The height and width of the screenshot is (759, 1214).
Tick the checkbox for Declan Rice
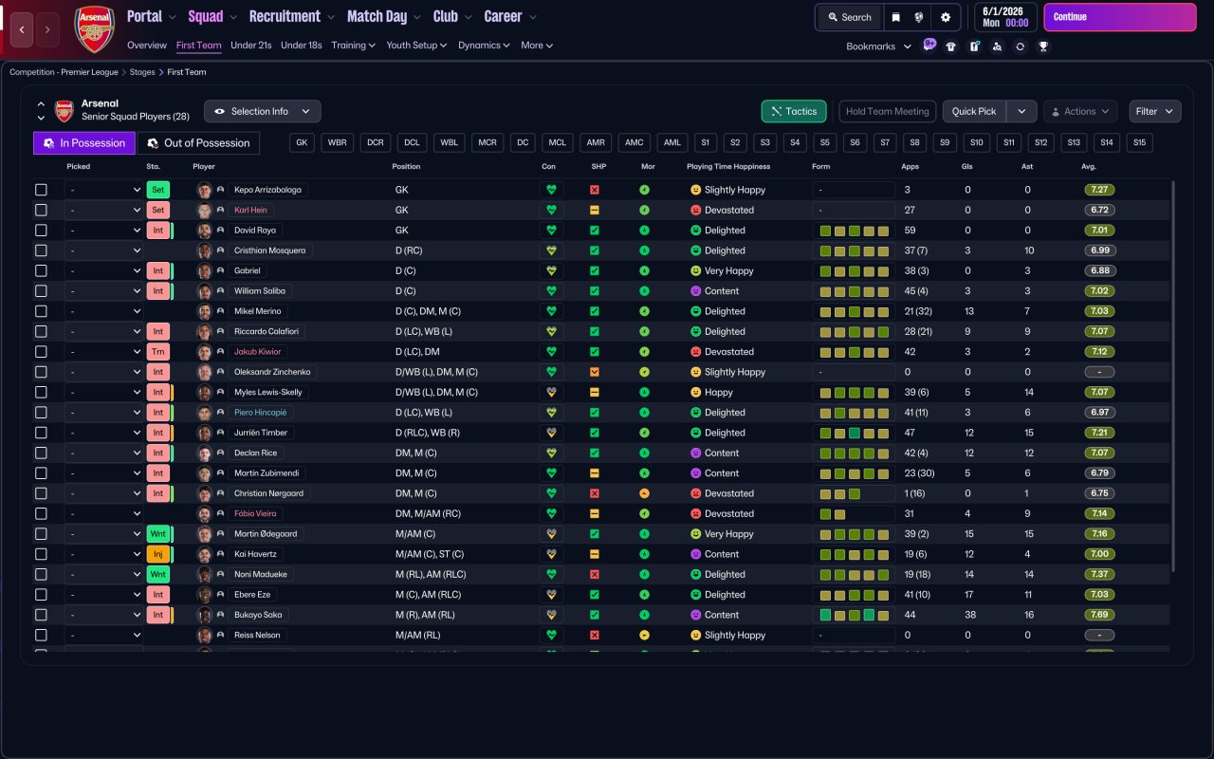41,453
